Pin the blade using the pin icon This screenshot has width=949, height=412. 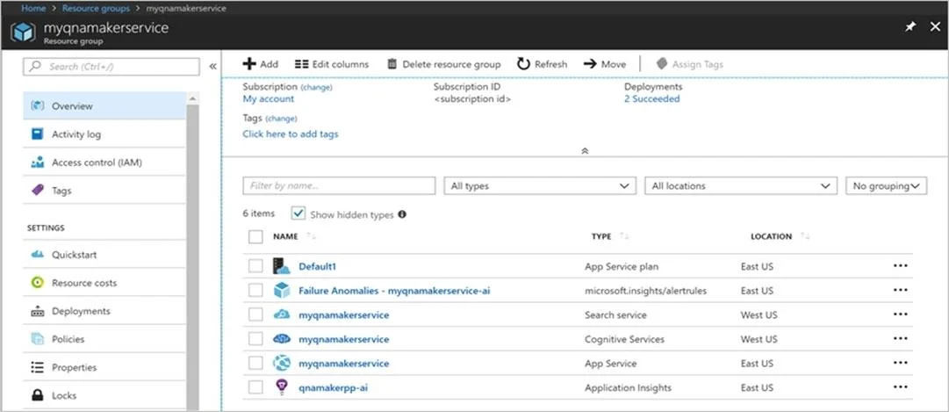tap(910, 27)
